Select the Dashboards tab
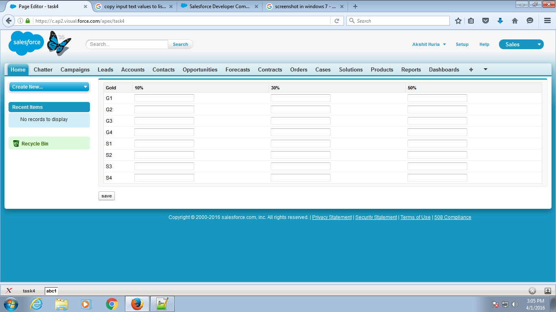 point(444,69)
